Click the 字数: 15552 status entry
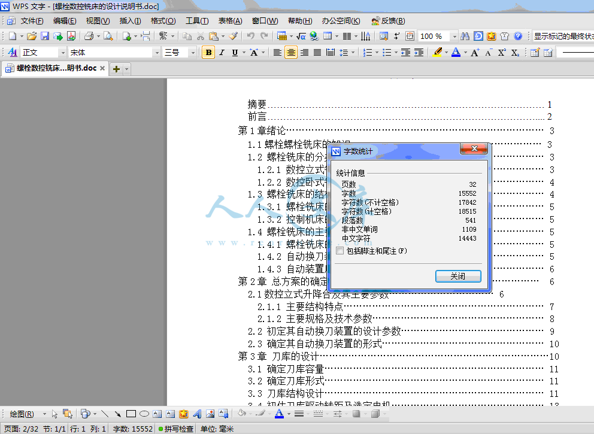The height and width of the screenshot is (434, 594). coord(132,429)
